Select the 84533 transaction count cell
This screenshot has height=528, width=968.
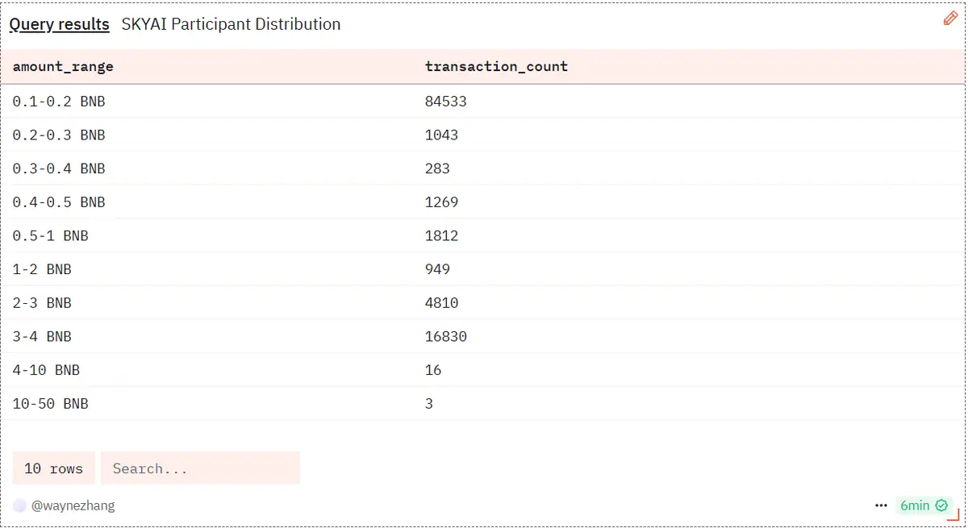[445, 102]
